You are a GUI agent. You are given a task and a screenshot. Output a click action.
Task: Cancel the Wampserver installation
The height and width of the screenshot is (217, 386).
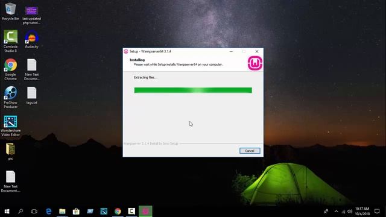250,151
